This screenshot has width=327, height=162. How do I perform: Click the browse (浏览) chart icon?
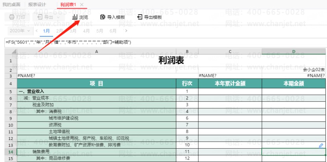point(75,17)
